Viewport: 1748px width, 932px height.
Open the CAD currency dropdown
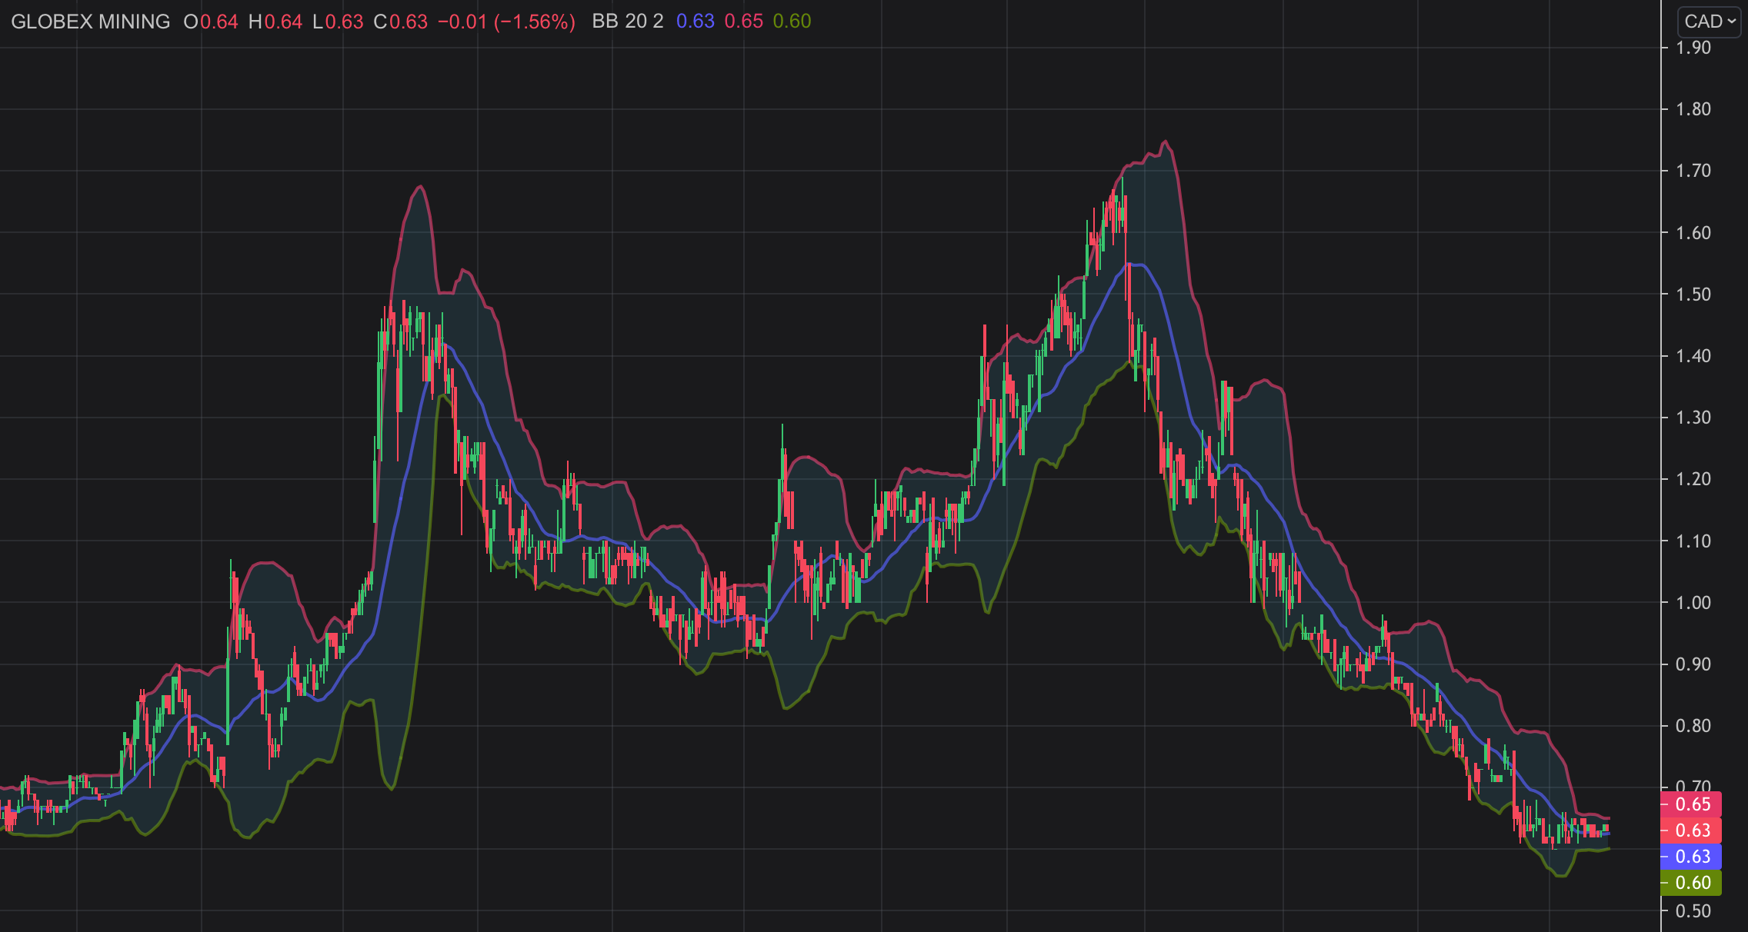tap(1708, 22)
